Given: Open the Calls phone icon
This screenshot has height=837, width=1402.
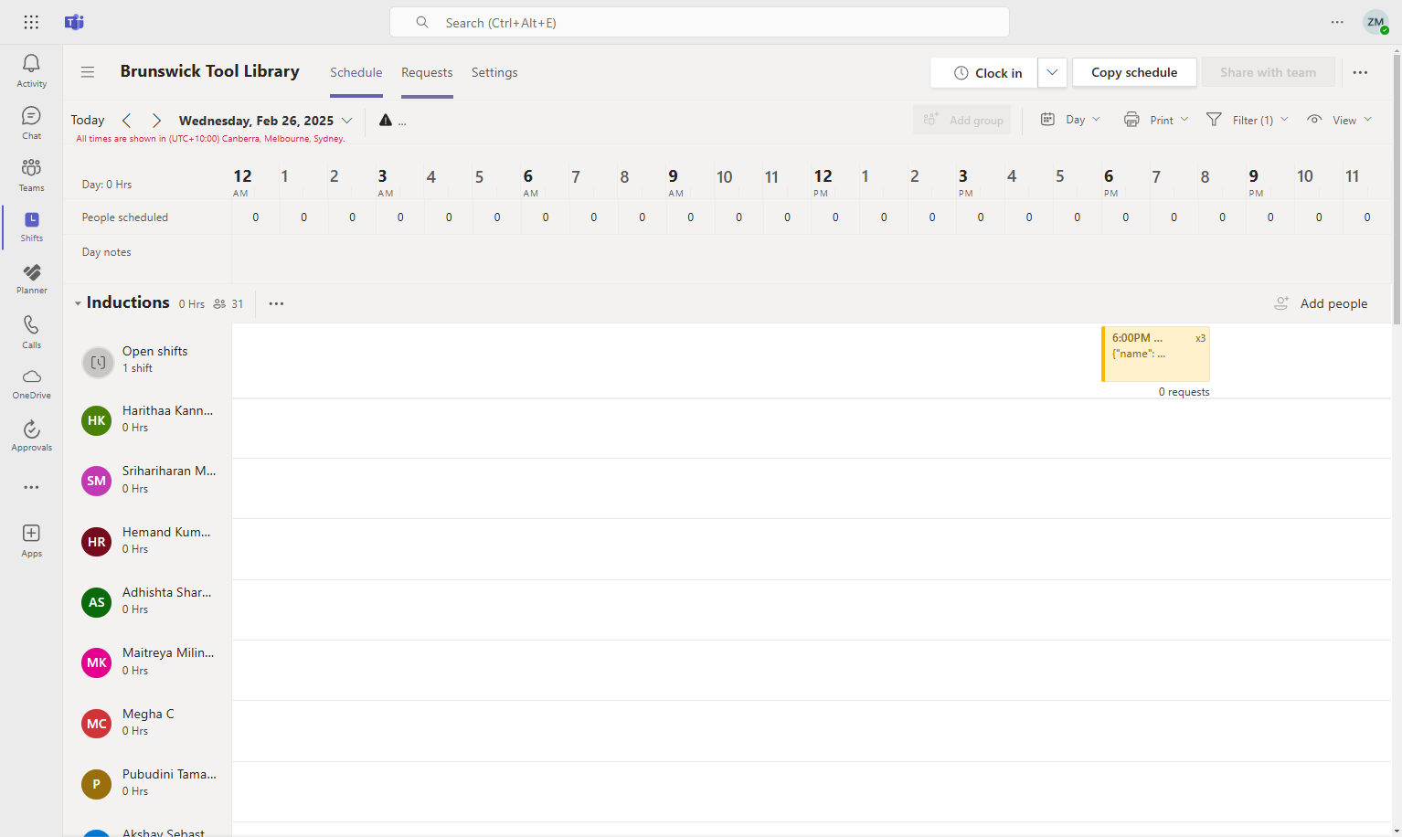Looking at the screenshot, I should pos(31,332).
